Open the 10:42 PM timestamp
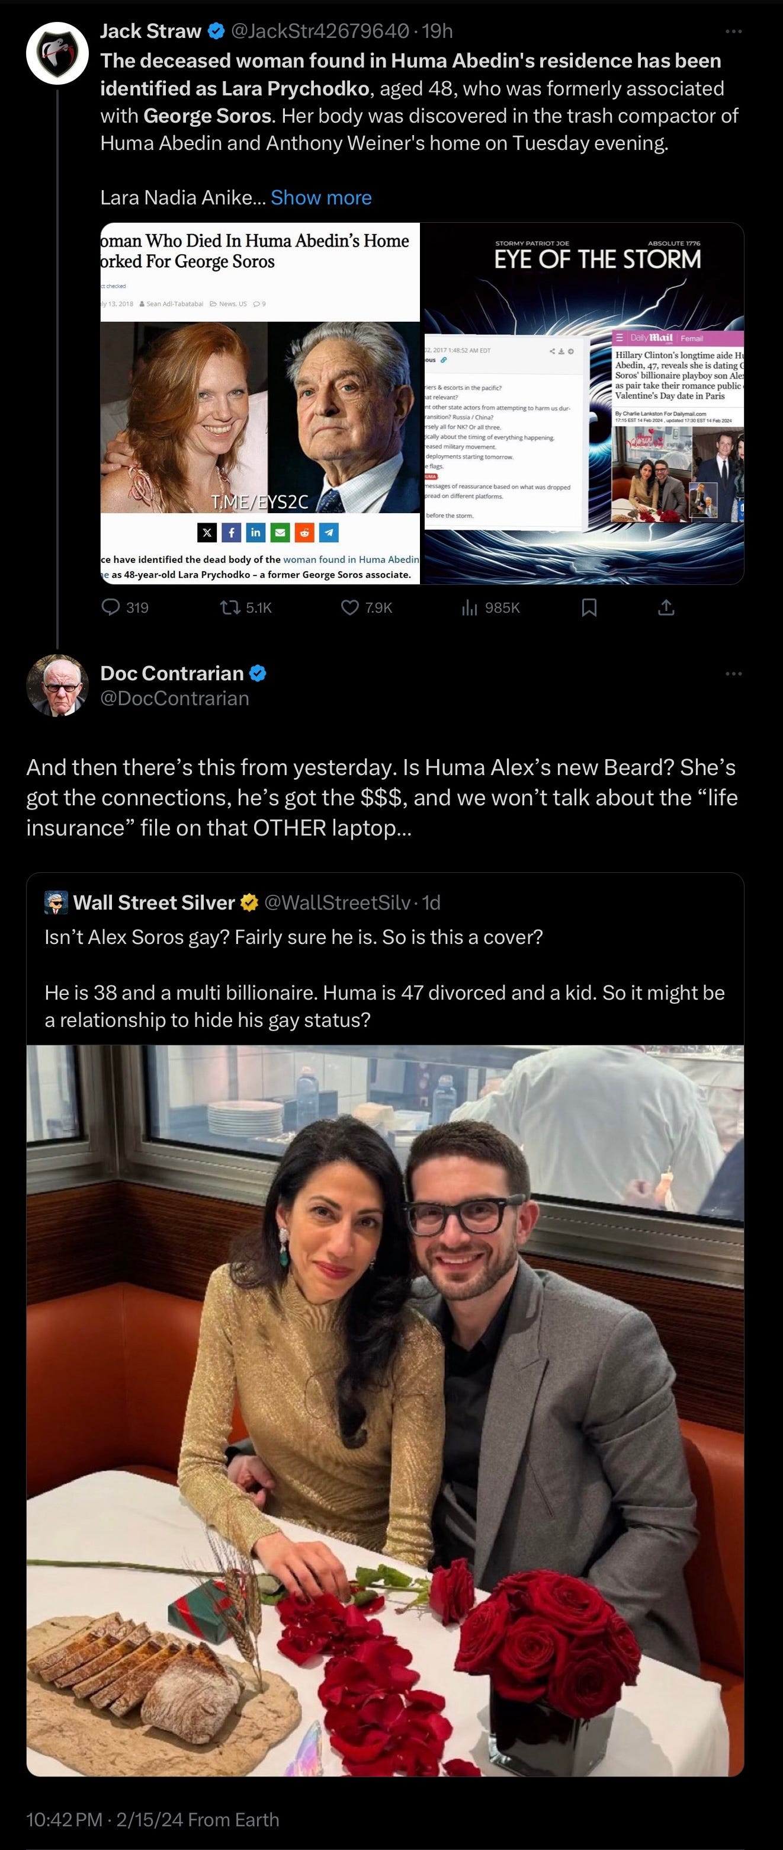 point(65,1819)
